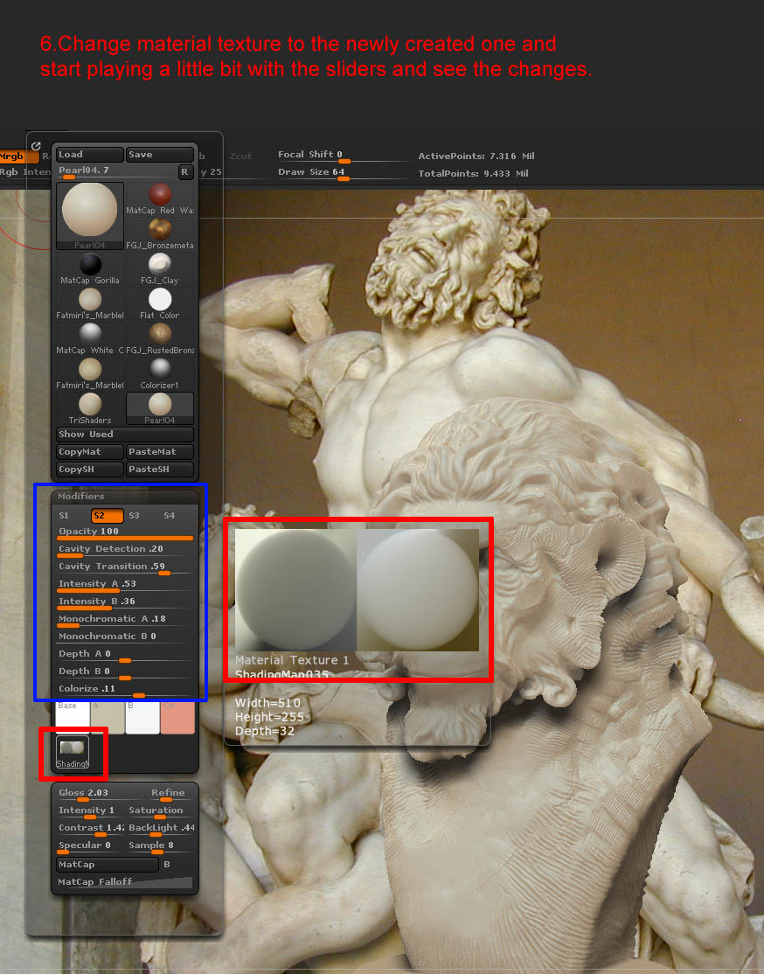Click the CopySH button

[x=90, y=469]
